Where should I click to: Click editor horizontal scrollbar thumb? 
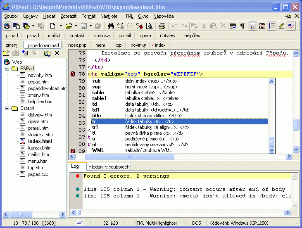click(x=130, y=157)
